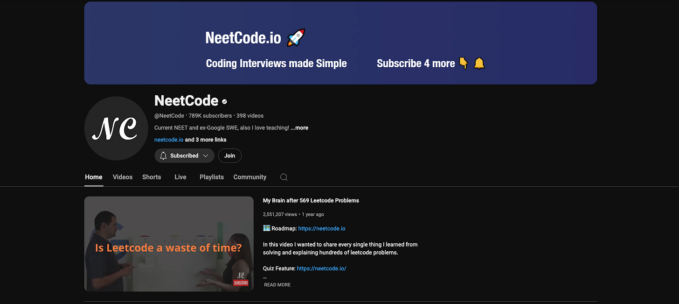
Task: Switch to the Playlists tab
Action: tap(212, 177)
